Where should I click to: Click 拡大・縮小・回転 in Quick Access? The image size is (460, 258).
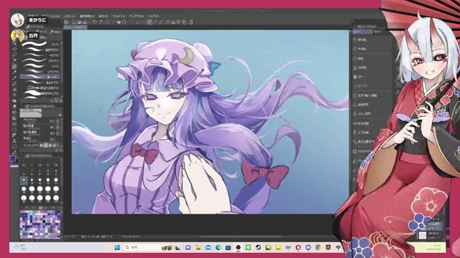click(x=365, y=95)
